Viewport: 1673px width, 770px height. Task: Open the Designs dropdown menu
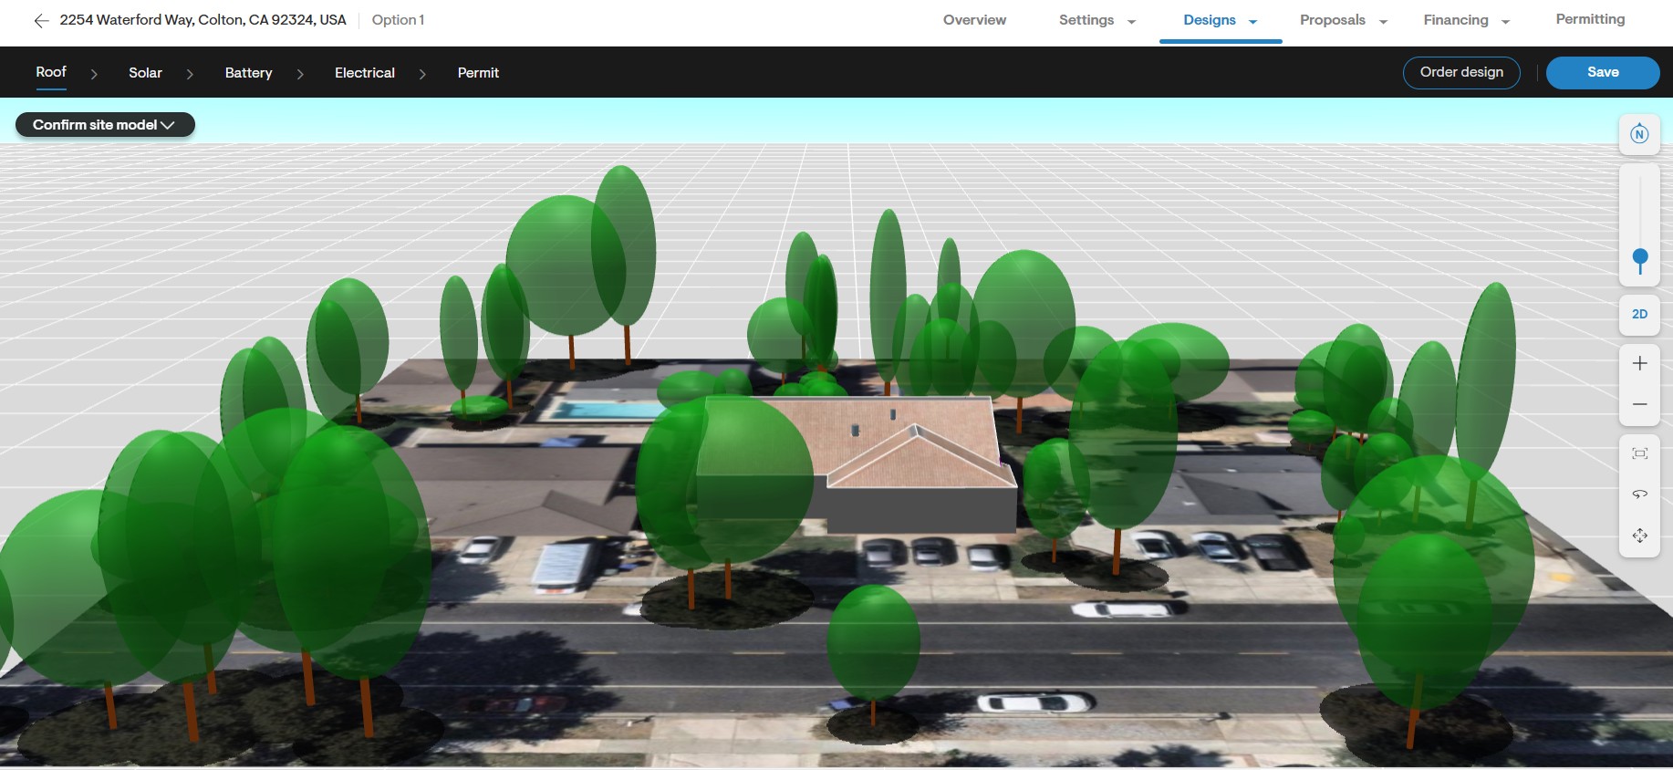pos(1221,20)
